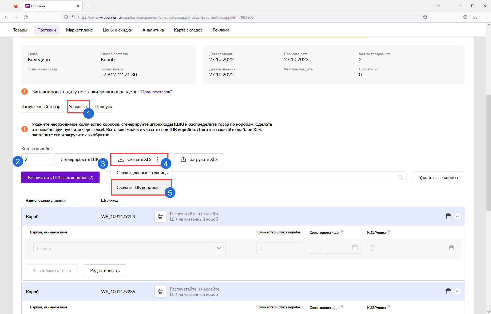Click Удалить все короба button

[438, 177]
